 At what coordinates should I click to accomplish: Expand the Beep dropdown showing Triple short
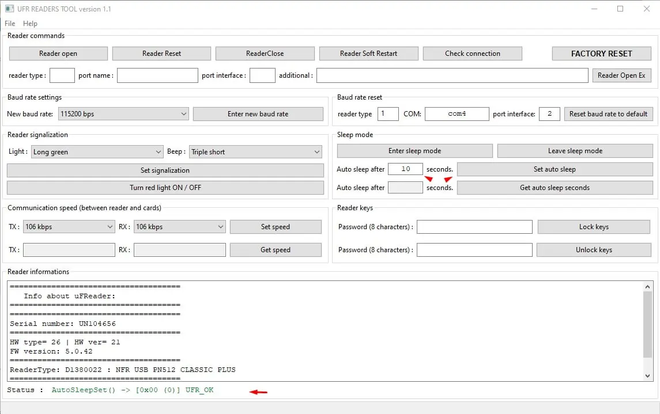click(255, 152)
